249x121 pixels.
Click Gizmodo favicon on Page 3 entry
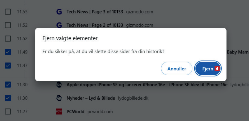tap(59, 12)
